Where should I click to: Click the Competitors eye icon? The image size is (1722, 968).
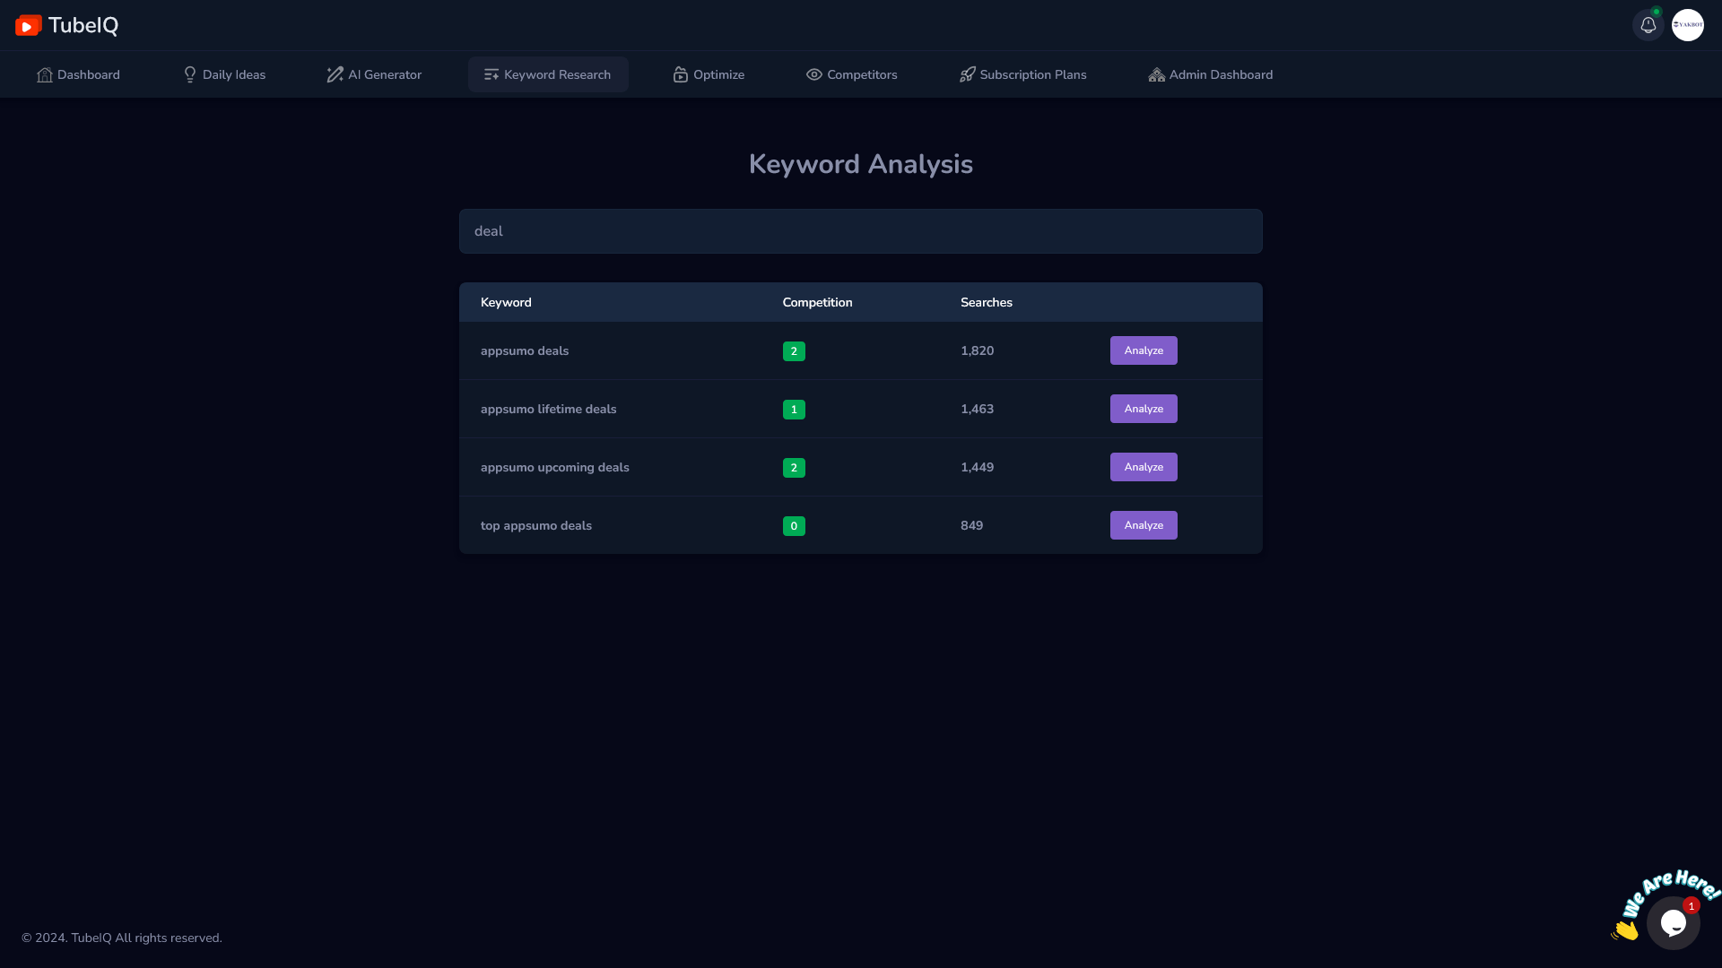(x=813, y=74)
